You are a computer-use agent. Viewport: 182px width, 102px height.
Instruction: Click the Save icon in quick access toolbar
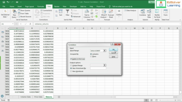(x=4, y=2)
